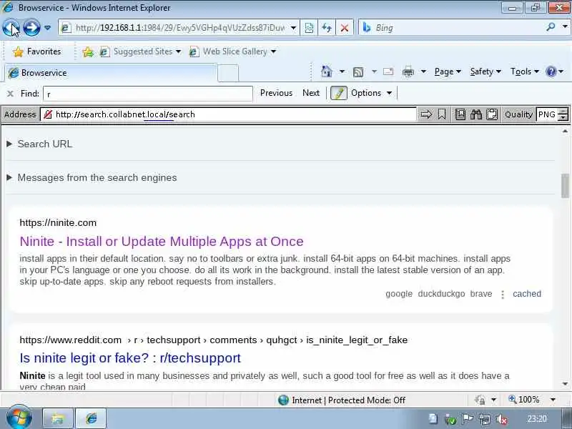The height and width of the screenshot is (429, 572).
Task: Click the red stop loading icon
Action: click(344, 28)
